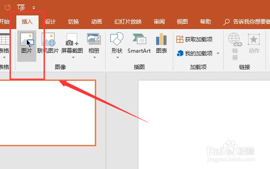Expand the Shapes (形状) dropdown arrow
Image resolution: width=270 pixels, height=169 pixels.
click(118, 57)
